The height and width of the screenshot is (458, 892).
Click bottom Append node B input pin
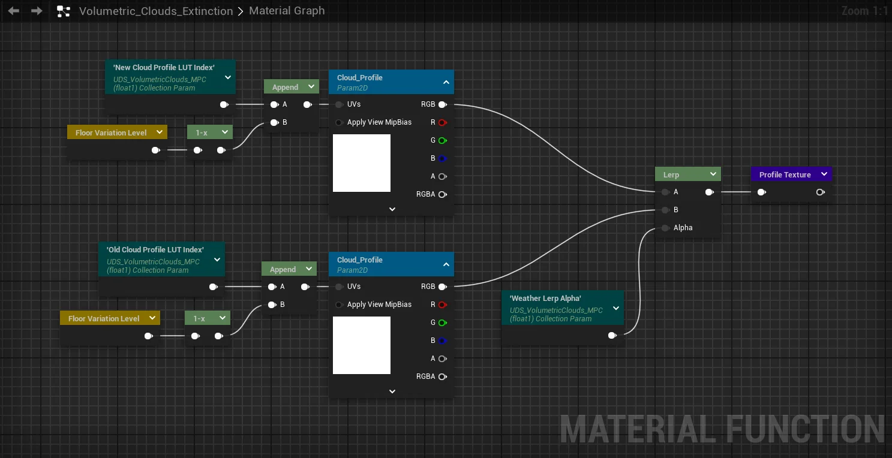click(272, 305)
